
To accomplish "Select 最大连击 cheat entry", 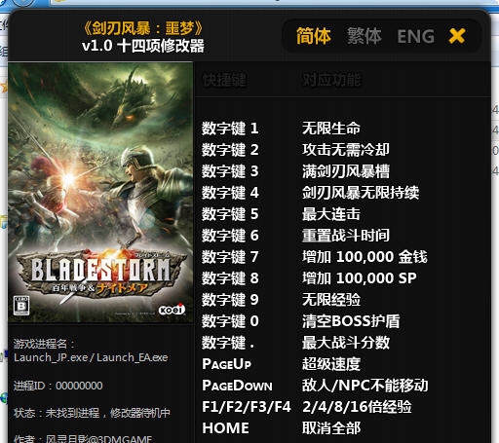I will [331, 214].
